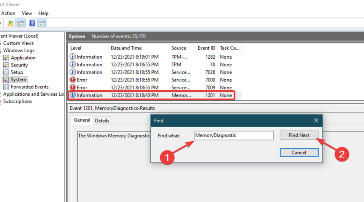This screenshot has height=202, width=364.
Task: Open the Help toolbar icon with question mark
Action: coord(32,23)
